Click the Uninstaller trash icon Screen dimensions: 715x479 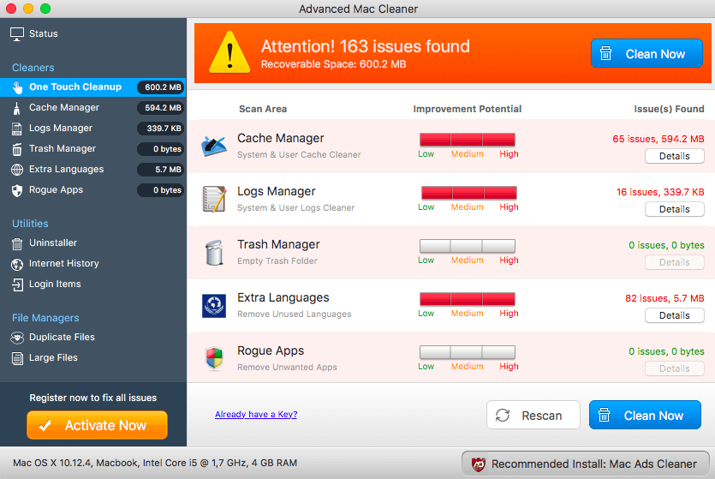[17, 243]
